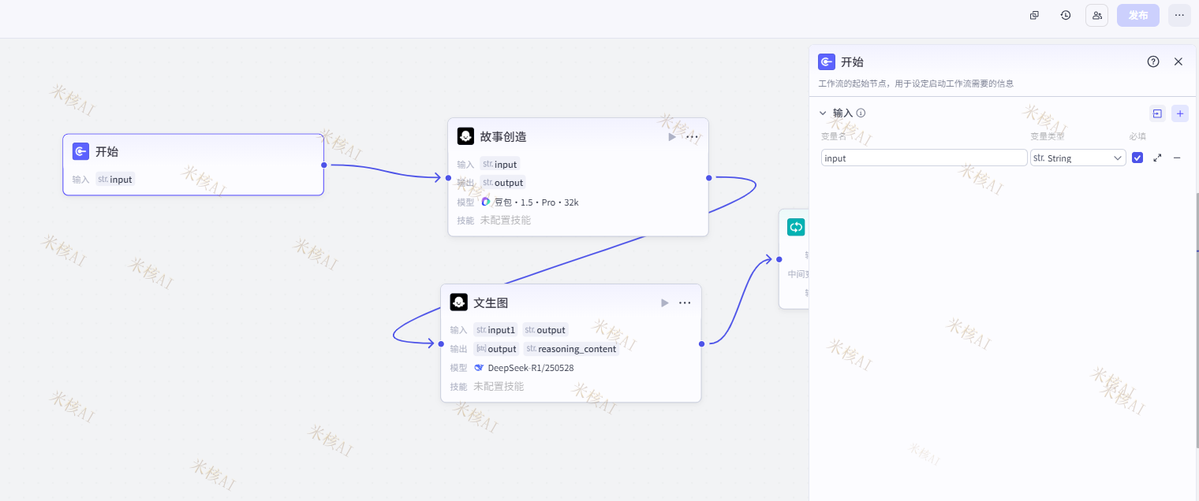Screen dimensions: 1199x501
Task: Open the collaboration icon near 发布
Action: click(1096, 15)
